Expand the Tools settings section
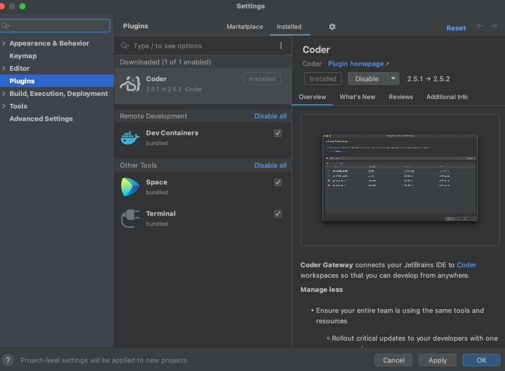The image size is (505, 371). click(x=4, y=106)
